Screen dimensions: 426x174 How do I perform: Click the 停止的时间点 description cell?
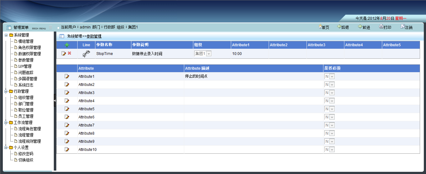tap(253, 76)
